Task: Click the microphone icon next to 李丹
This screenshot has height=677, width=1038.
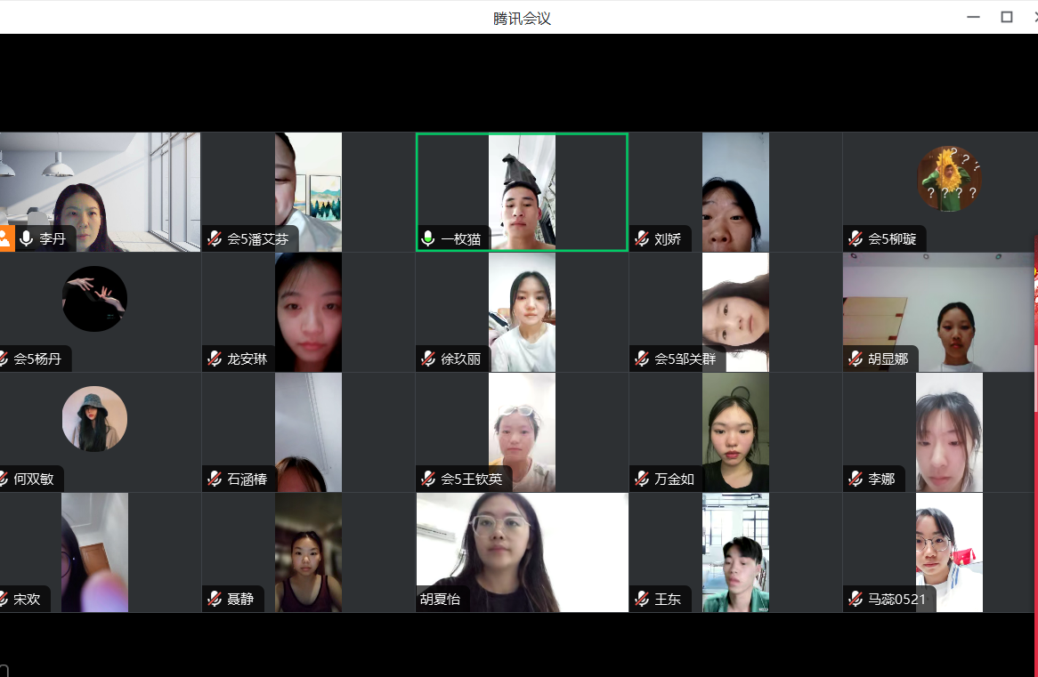Action: point(27,238)
